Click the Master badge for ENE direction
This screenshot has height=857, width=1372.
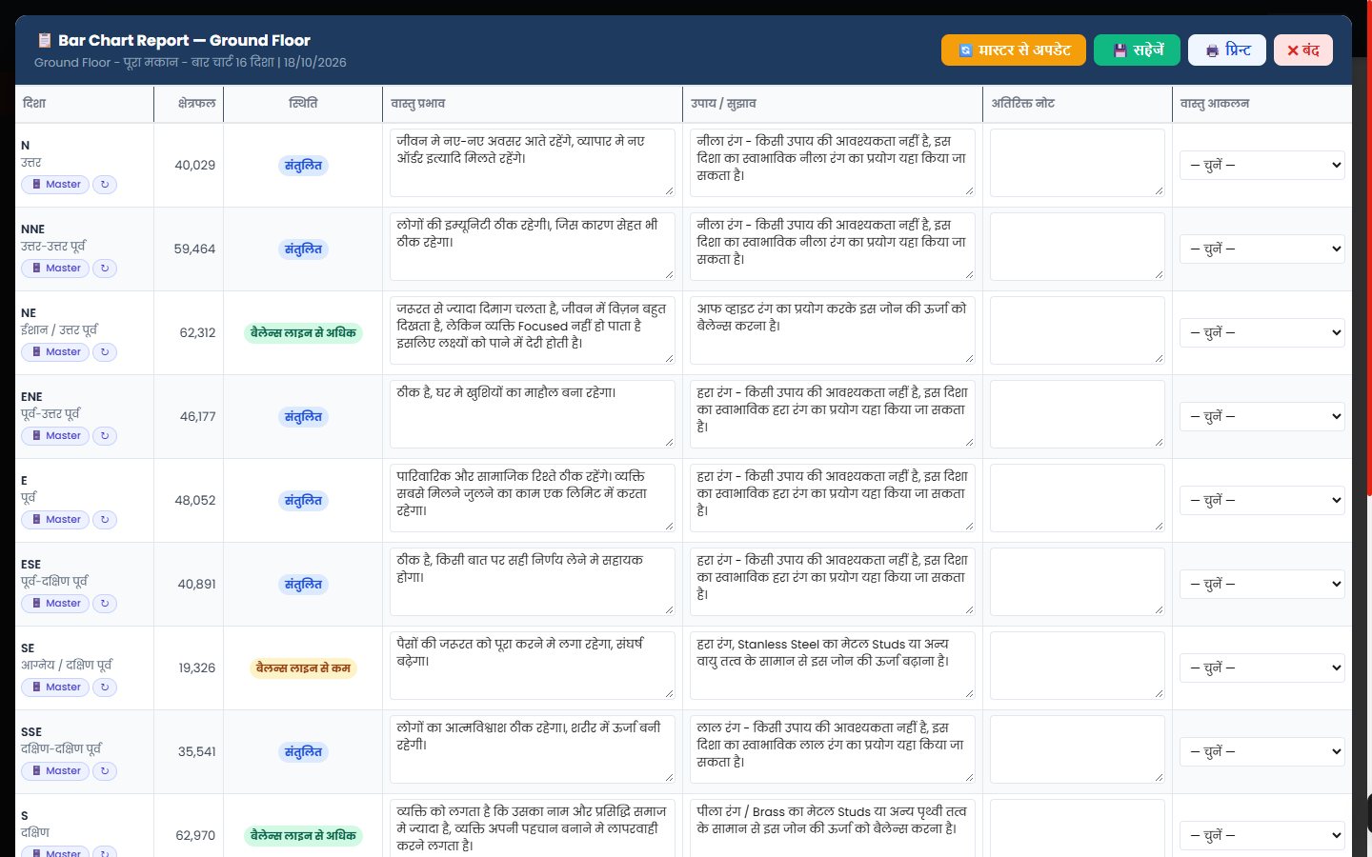pyautogui.click(x=55, y=436)
